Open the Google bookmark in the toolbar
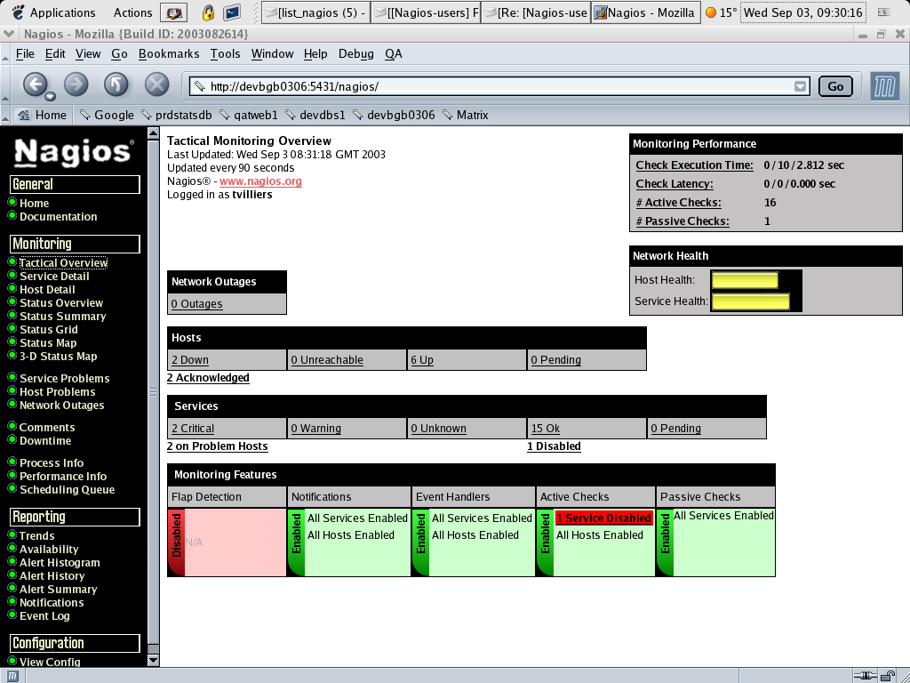910x683 pixels. tap(107, 115)
